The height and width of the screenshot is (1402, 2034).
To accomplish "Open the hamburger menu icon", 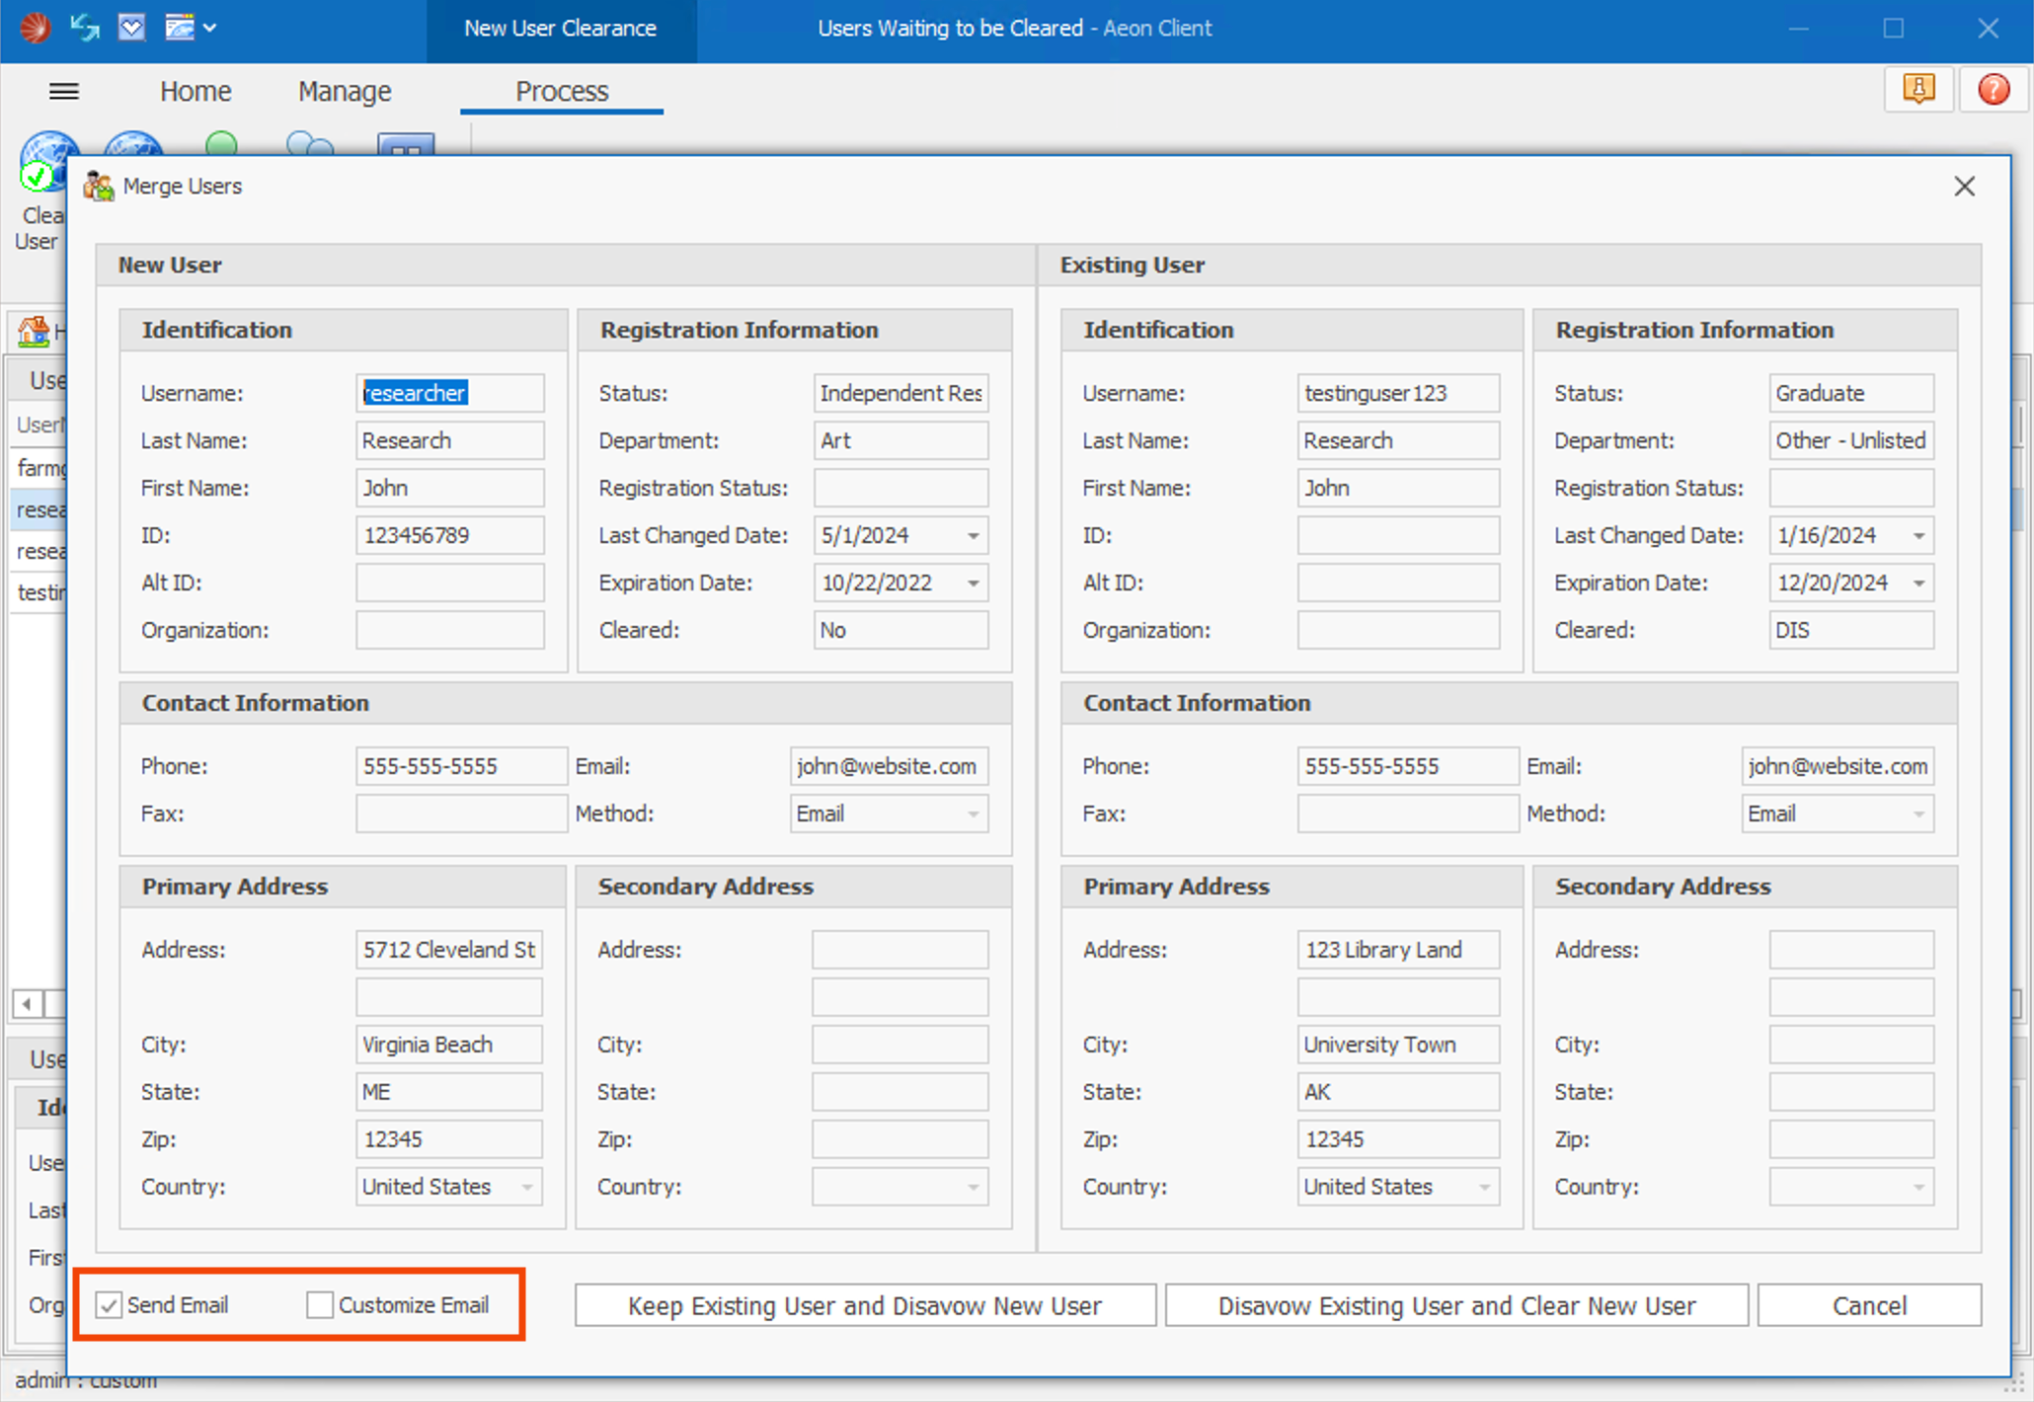I will tap(64, 92).
